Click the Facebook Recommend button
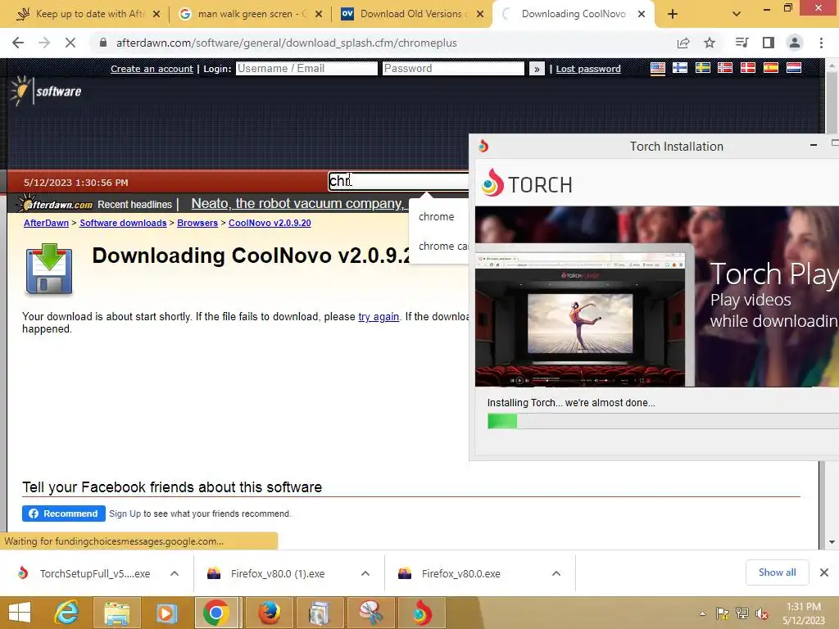Screen dimensions: 839x629 click(64, 514)
